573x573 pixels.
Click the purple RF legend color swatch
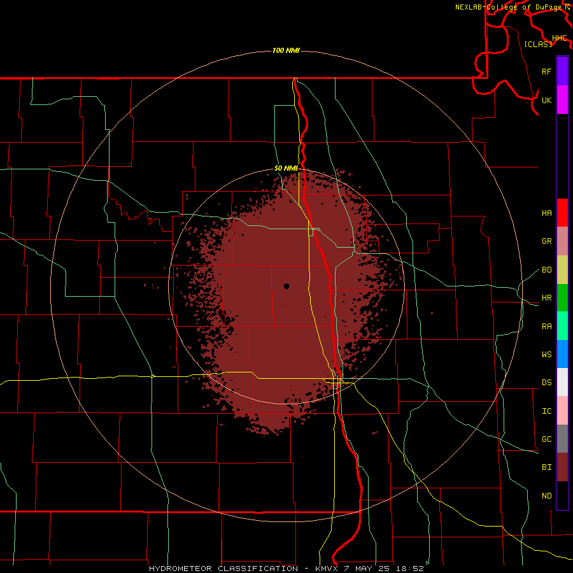coord(562,71)
